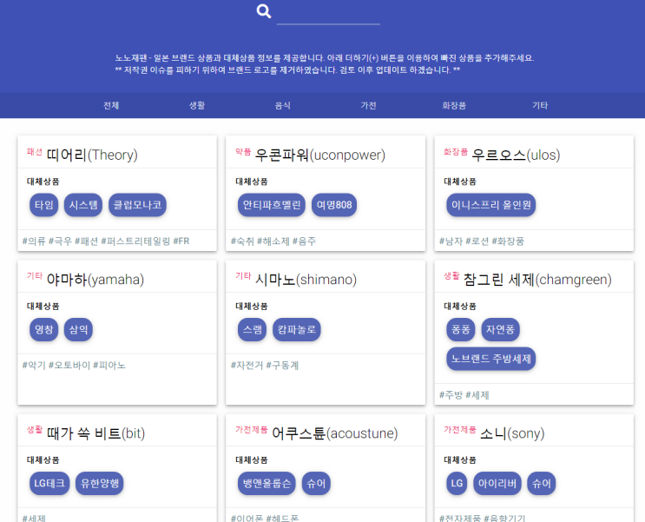The image size is (645, 522).
Task: Go to the 가전 tab
Action: click(368, 105)
